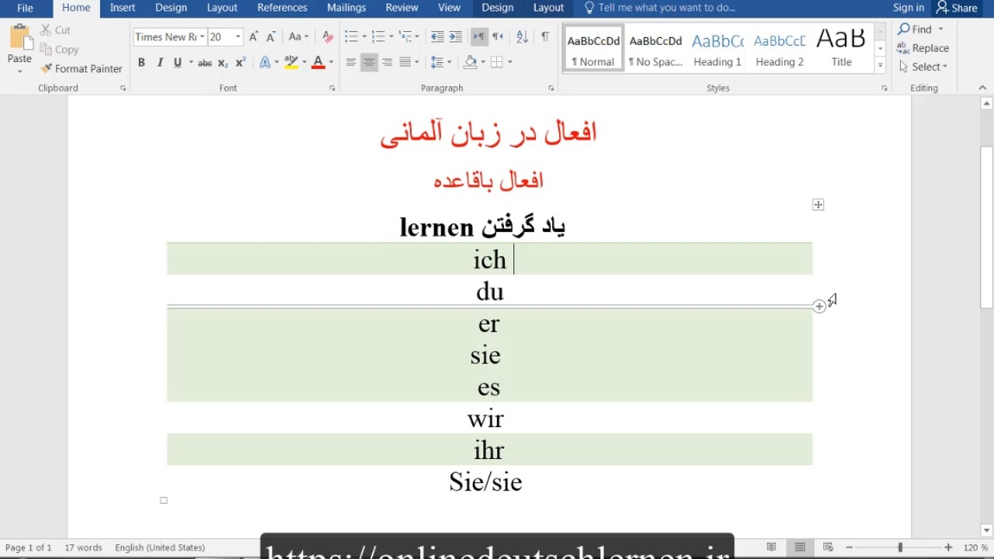Apply strikethrough to text
The width and height of the screenshot is (994, 559).
[204, 63]
